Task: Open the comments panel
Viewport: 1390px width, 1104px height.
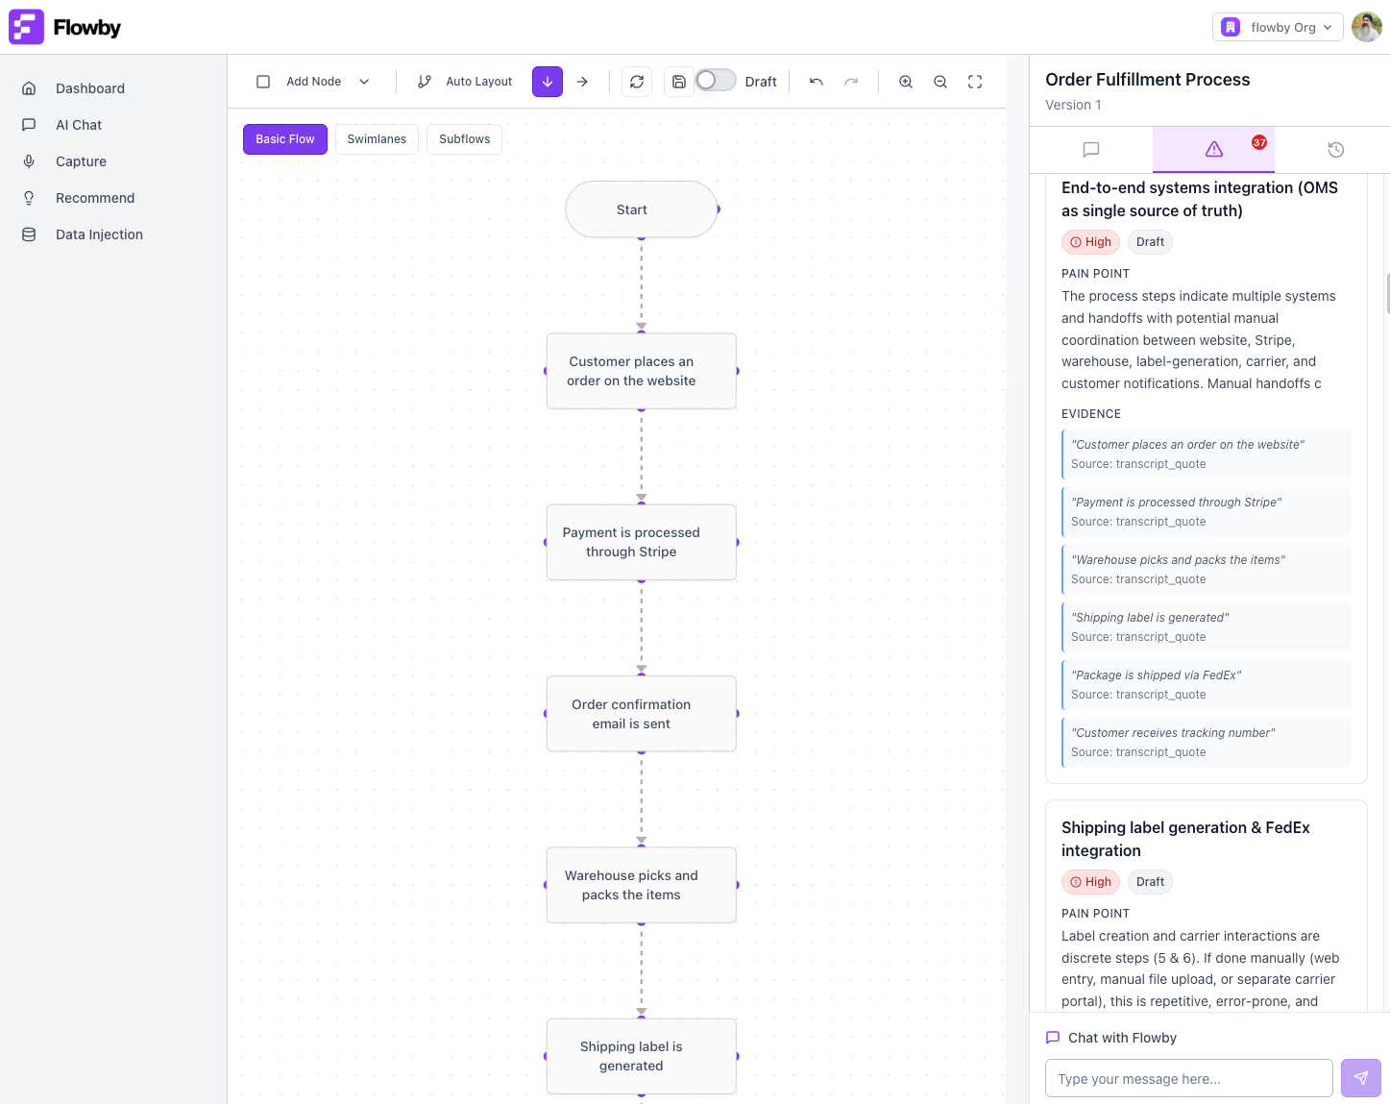Action: (x=1090, y=150)
